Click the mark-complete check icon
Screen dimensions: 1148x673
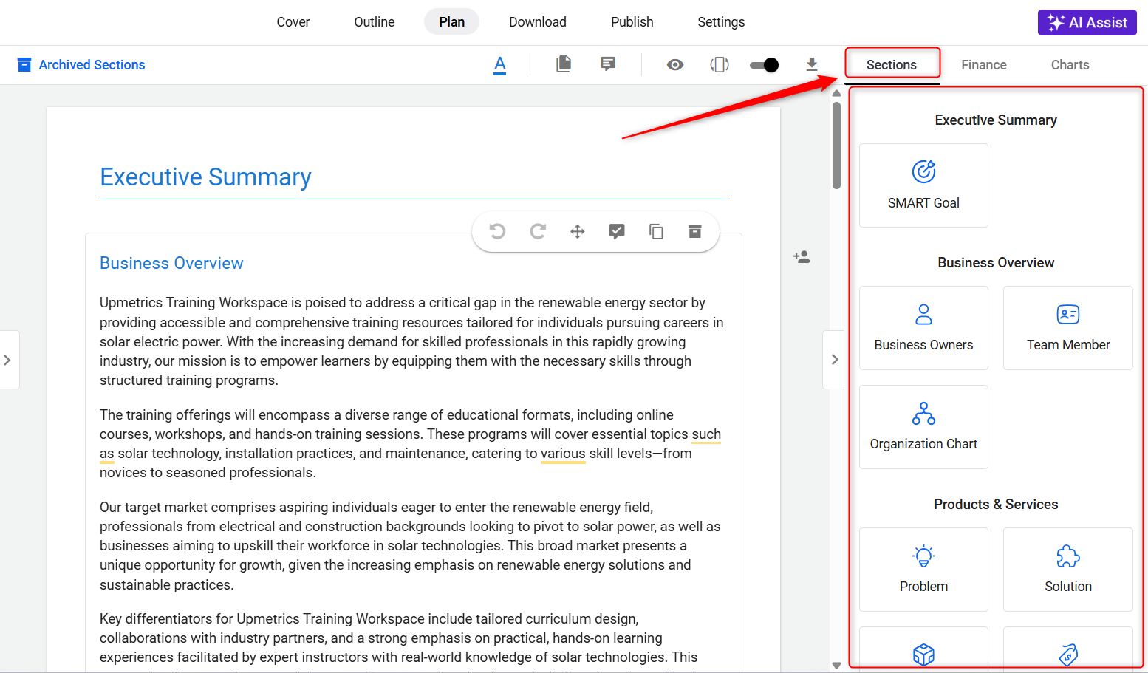tap(617, 232)
